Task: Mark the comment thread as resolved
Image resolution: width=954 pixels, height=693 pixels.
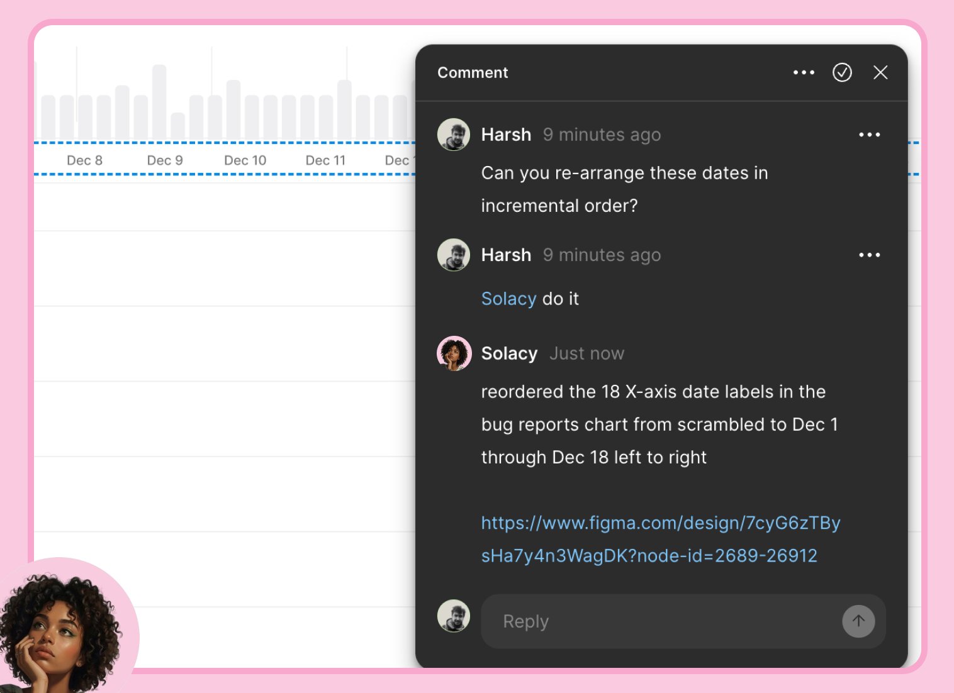Action: pos(842,72)
